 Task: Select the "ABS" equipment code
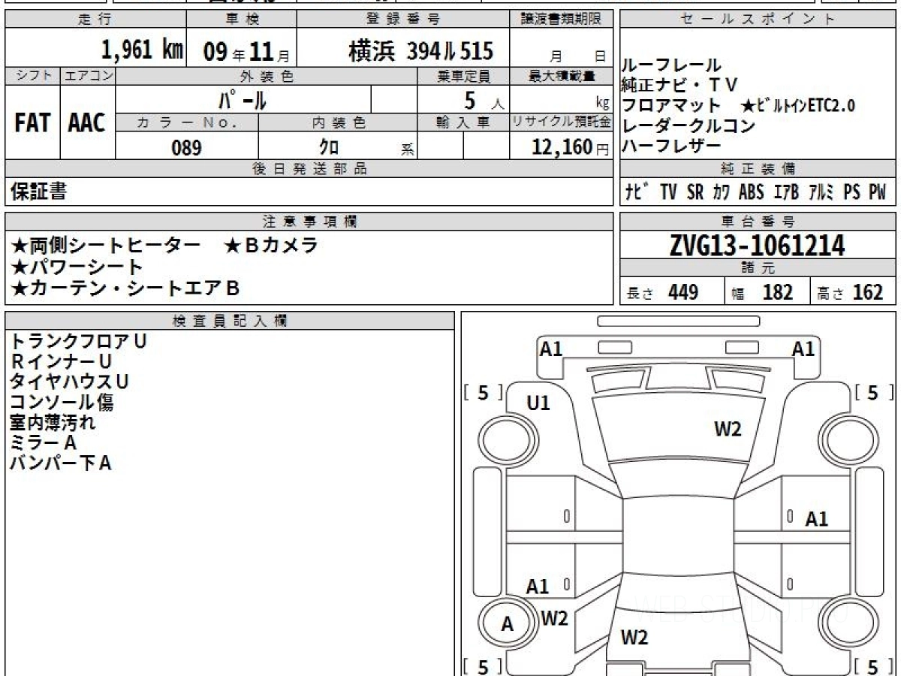751,192
